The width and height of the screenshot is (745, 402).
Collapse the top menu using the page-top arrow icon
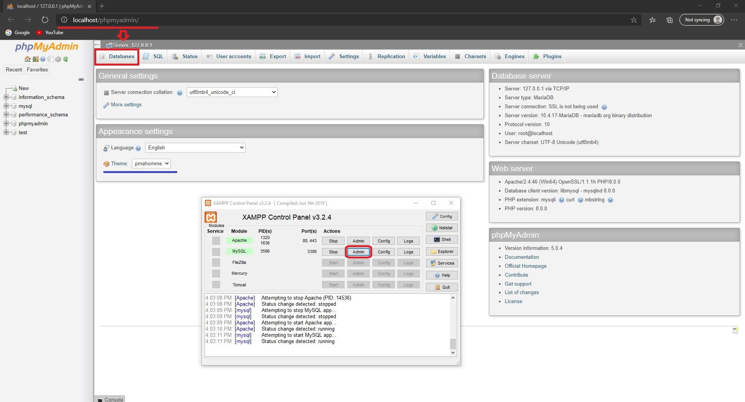(740, 45)
